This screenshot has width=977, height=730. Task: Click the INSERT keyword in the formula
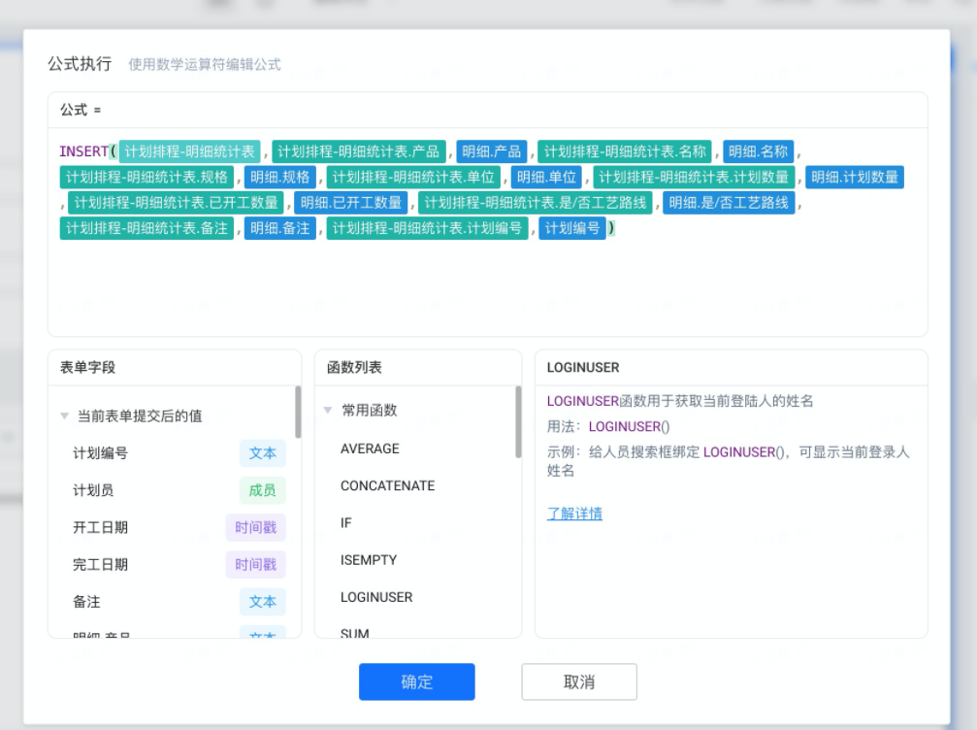pyautogui.click(x=83, y=151)
